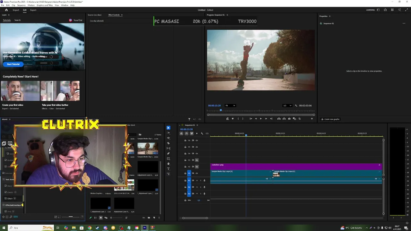Open the Learning workspace button
This screenshot has width=411, height=231.
pos(370,10)
